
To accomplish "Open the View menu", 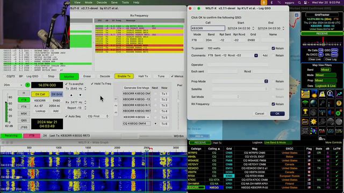I will tap(77, 2).
